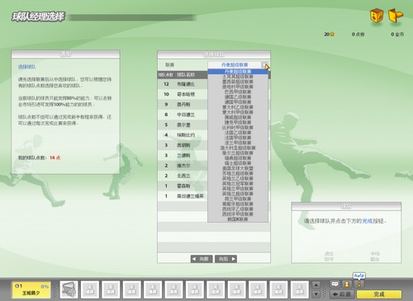This screenshot has height=301, width=413.
Task: Choose 奥地利甲级联赛 from league list
Action: (238, 87)
